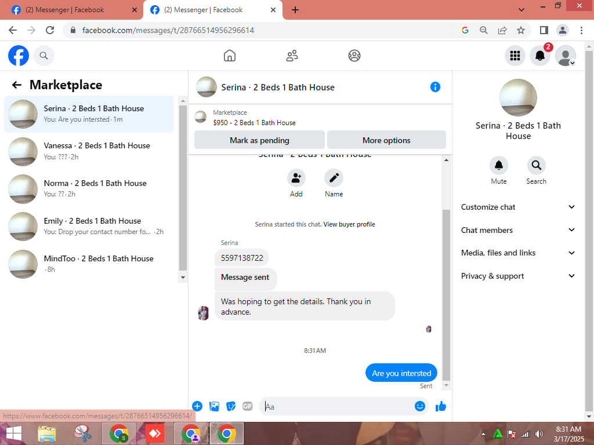This screenshot has width=594, height=445.
Task: Open more actions plus icon in composer
Action: coord(197,406)
